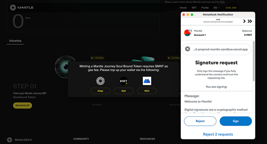
Task: Click the Mint Identity SBT button
Action: [22, 106]
